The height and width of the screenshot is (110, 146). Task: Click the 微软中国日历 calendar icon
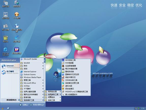pyautogui.click(x=63, y=77)
